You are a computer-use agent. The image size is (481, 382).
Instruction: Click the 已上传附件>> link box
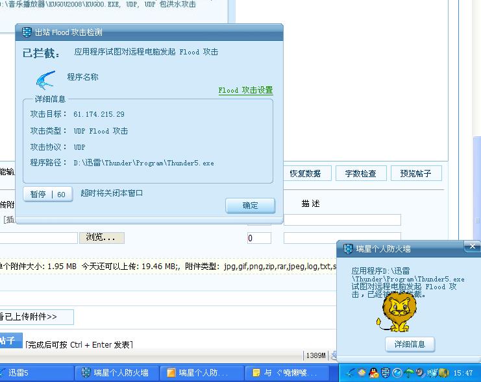pos(36,316)
